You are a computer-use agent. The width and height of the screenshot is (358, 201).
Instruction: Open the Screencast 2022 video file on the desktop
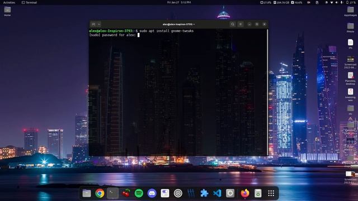[350, 62]
